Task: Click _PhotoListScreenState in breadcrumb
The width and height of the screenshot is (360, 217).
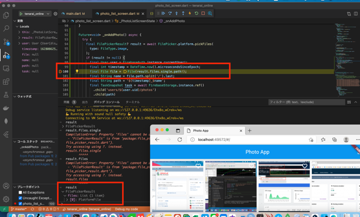Action: 138,21
